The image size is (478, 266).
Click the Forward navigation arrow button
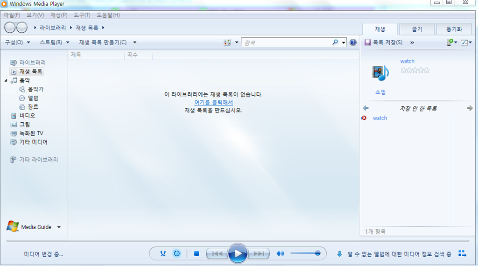click(x=21, y=28)
